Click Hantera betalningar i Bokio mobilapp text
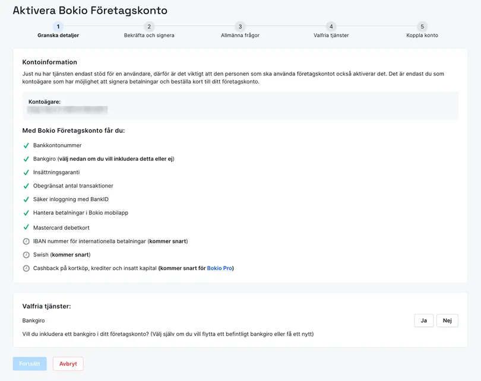 click(x=81, y=212)
